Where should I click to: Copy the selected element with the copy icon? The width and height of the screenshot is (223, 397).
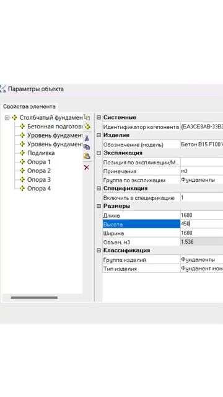click(87, 147)
